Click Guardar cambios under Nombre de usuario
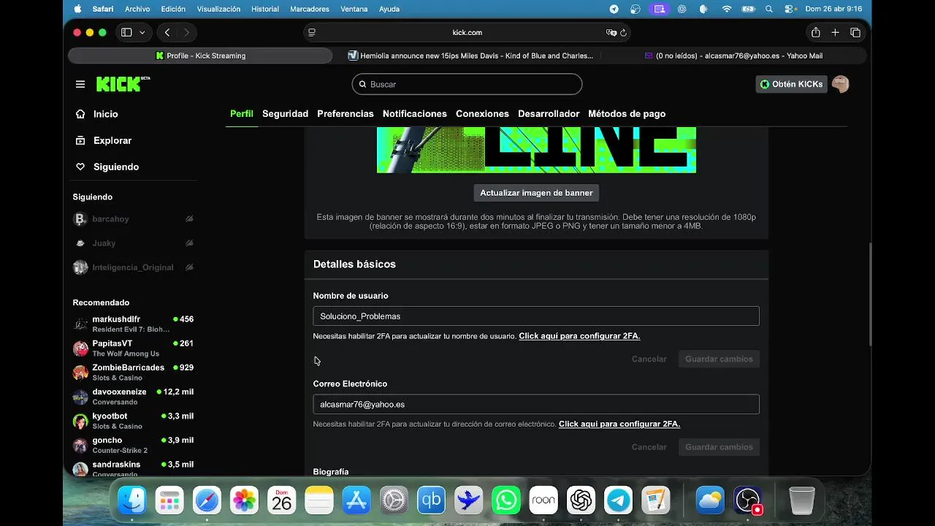The width and height of the screenshot is (935, 526). pos(719,359)
